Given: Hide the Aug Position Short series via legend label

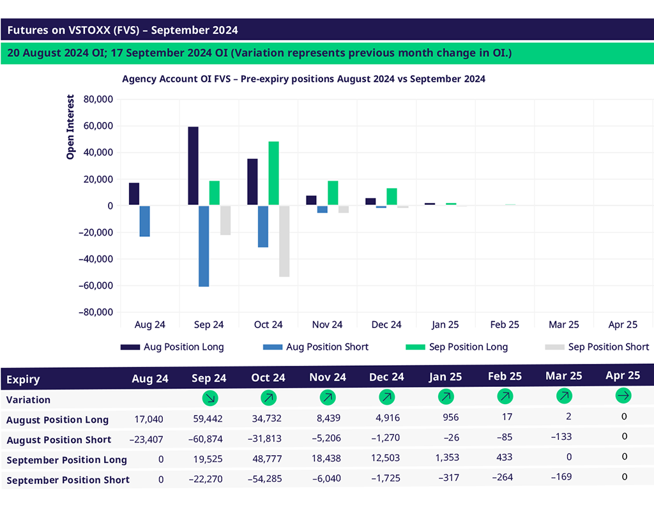Looking at the screenshot, I should pos(327,347).
